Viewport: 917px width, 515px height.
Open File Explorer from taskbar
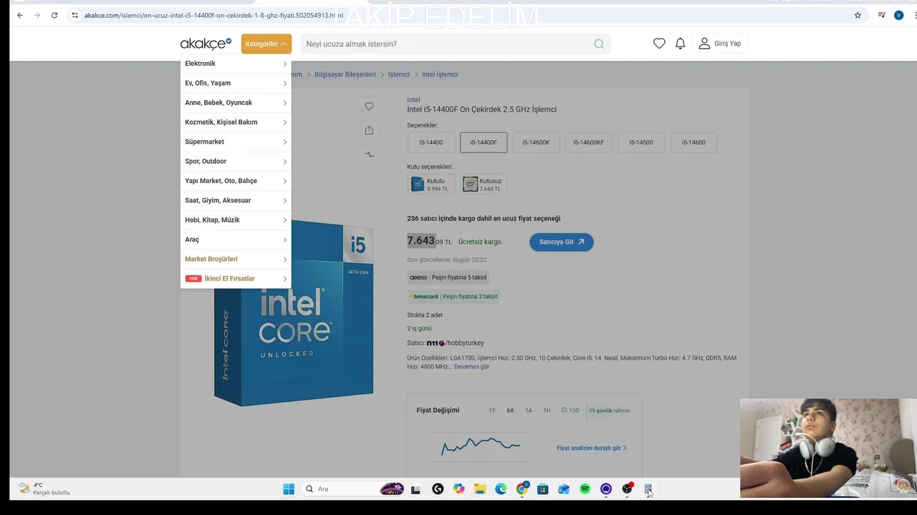479,489
